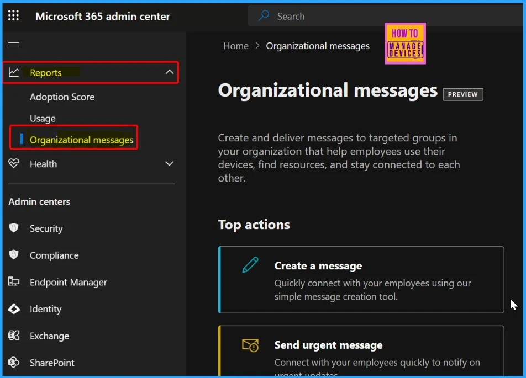Open the app launcher waffle icon
This screenshot has height=378, width=526.
coord(13,15)
